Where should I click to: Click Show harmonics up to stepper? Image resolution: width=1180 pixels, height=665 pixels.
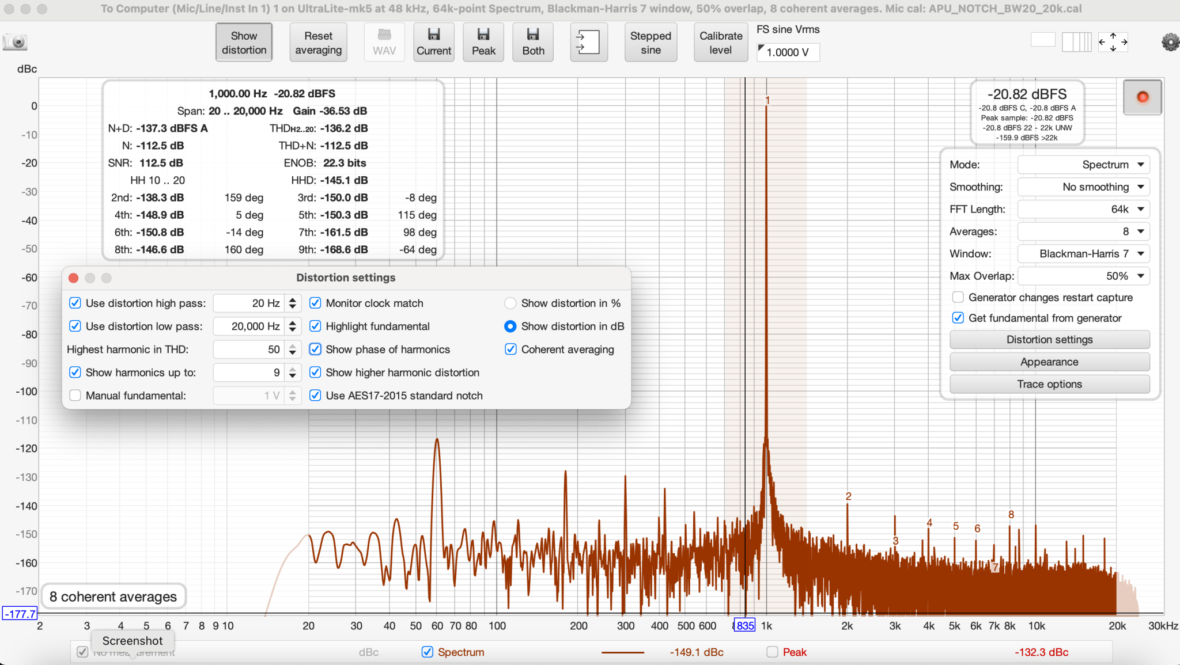[293, 373]
